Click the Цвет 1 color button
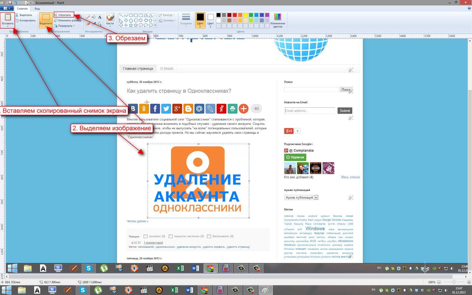472x295 pixels. coord(200,20)
